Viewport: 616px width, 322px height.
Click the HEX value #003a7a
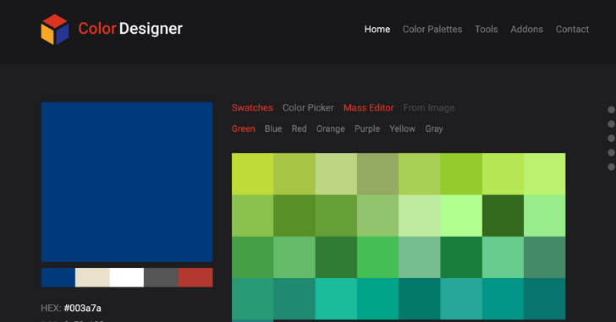tap(83, 308)
